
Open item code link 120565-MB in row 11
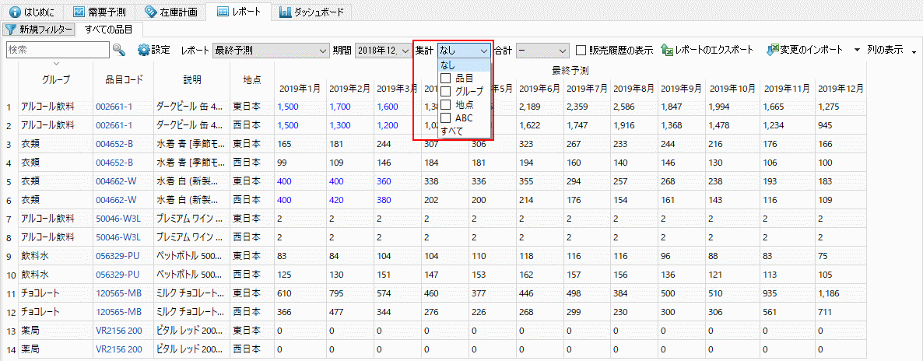pyautogui.click(x=118, y=293)
